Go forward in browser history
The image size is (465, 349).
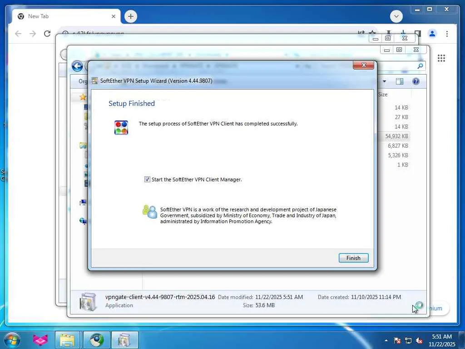point(33,34)
